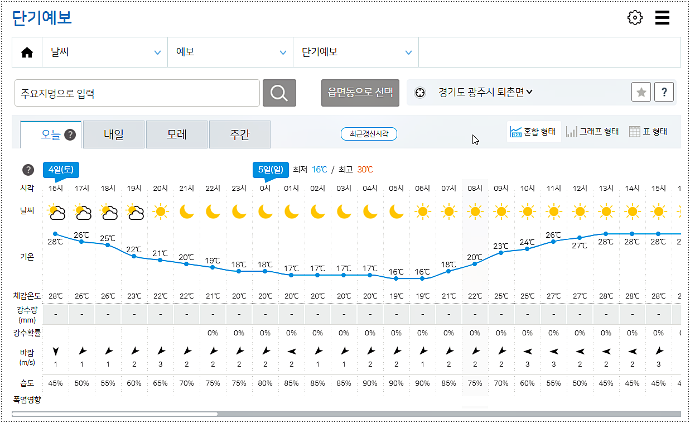690x423 pixels.
Task: Click 45% humidity at 16시
Action: pyautogui.click(x=55, y=383)
